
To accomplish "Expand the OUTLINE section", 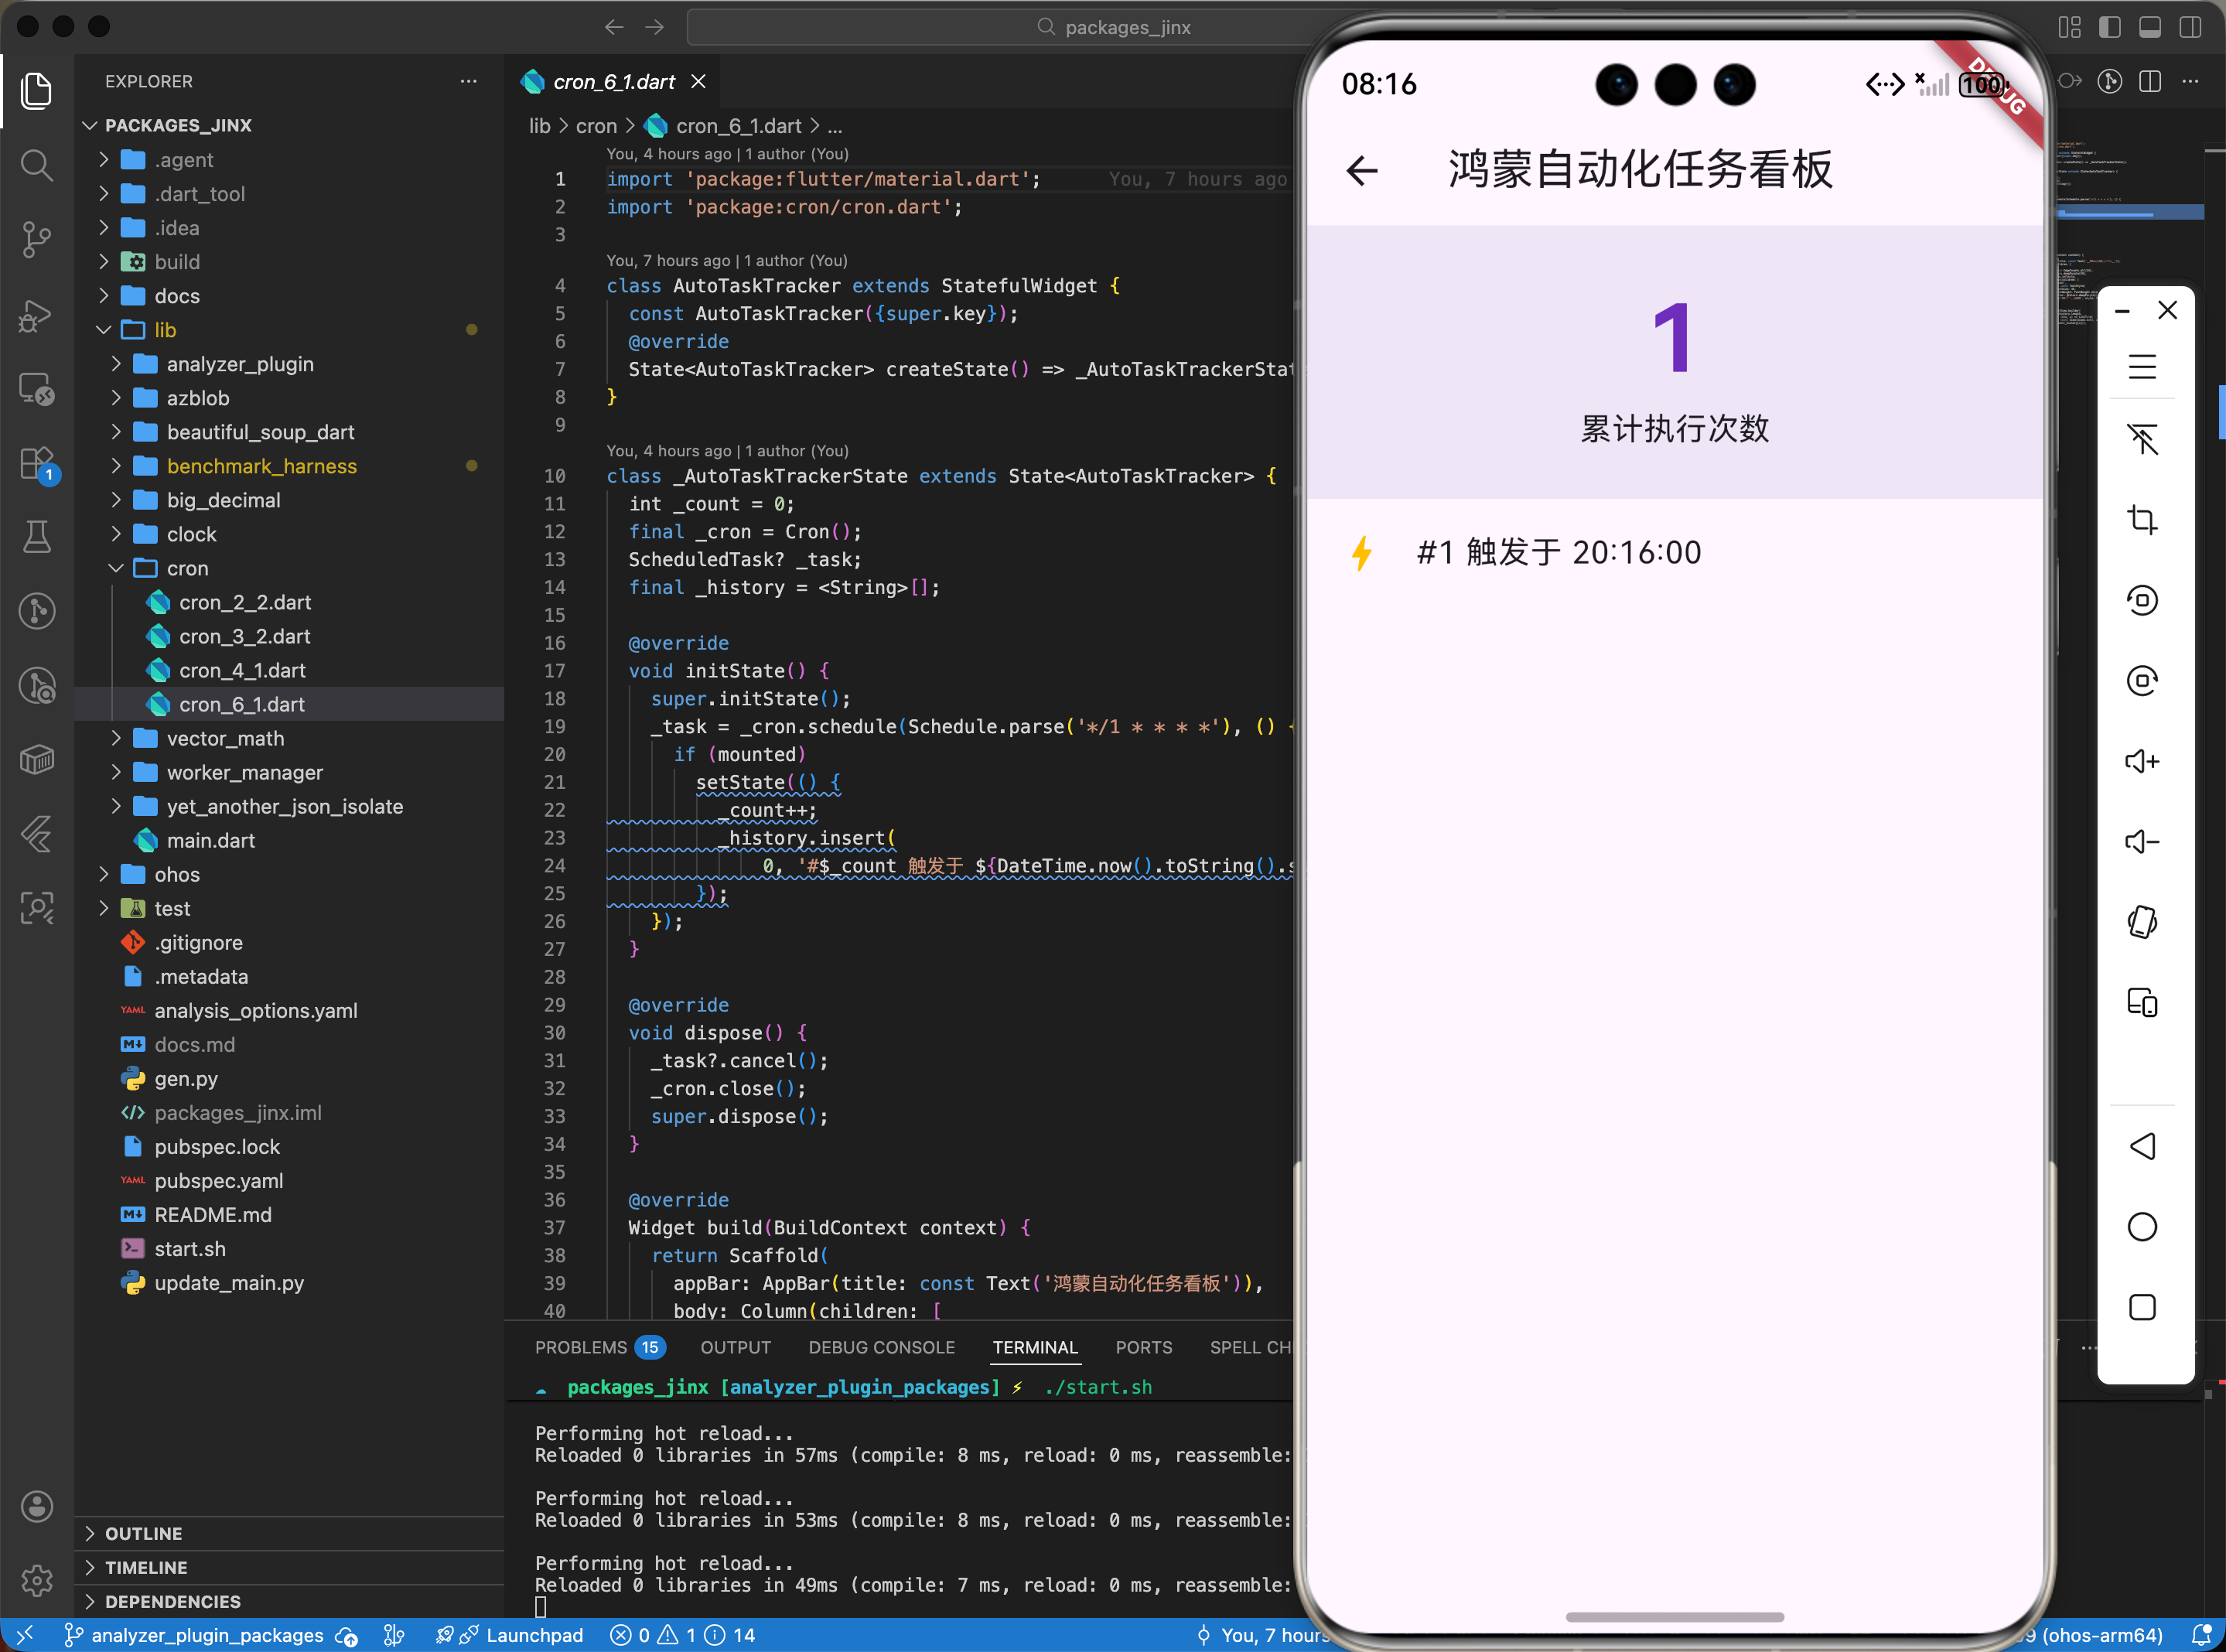I will point(143,1533).
